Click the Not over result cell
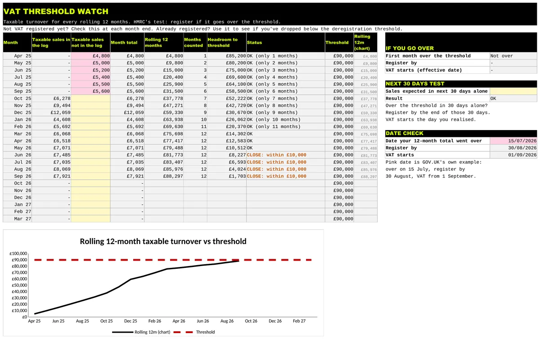Screen dimensions: 540x339 513,56
